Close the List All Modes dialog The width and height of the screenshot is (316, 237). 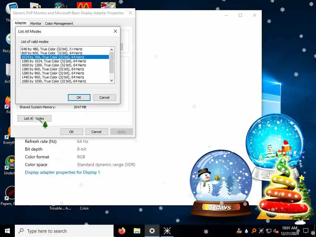point(115,31)
